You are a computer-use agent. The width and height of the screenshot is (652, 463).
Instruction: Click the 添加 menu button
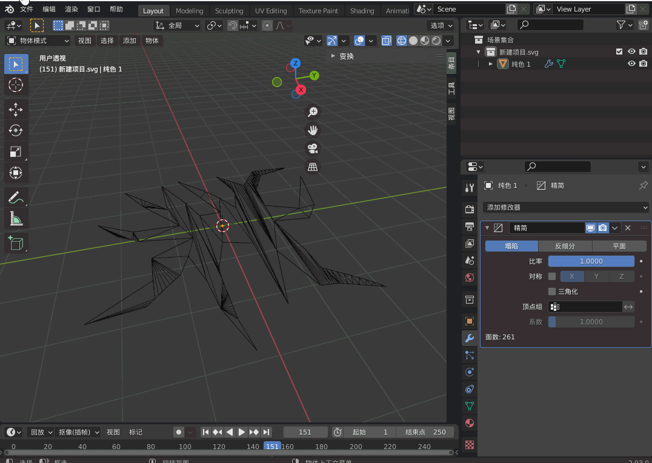click(x=129, y=41)
